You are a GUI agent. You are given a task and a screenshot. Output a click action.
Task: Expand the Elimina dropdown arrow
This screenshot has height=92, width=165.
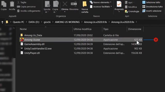click(x=65, y=12)
